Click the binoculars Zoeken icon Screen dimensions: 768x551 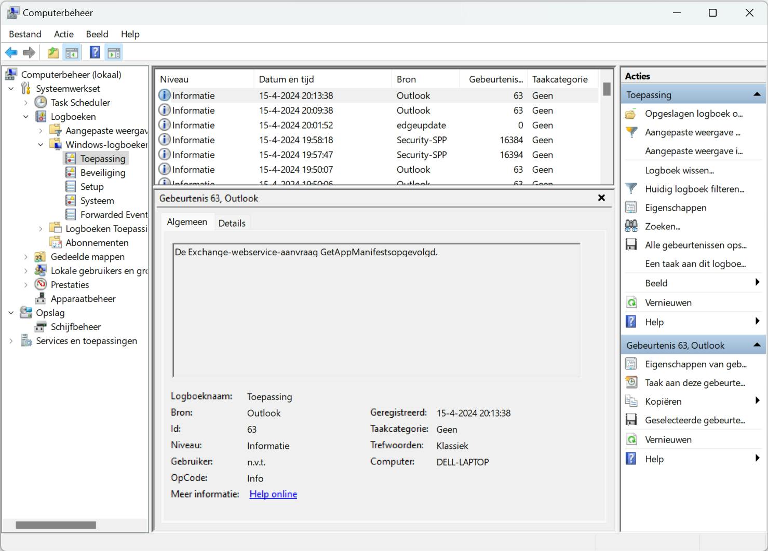[x=631, y=226]
